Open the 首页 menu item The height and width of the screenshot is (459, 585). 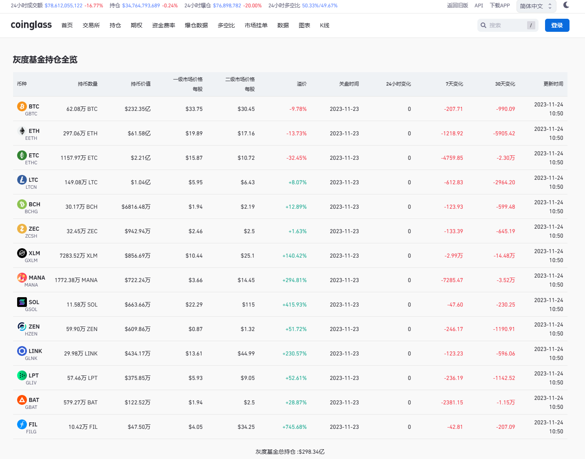tap(67, 25)
